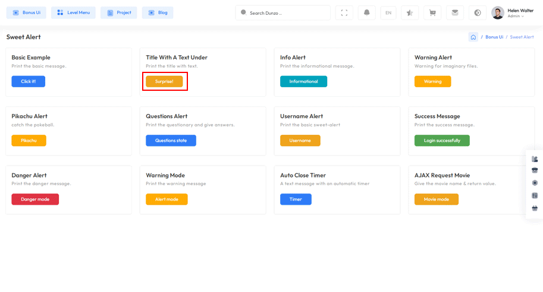Click the home icon in breadcrumb
The width and height of the screenshot is (543, 292).
473,37
